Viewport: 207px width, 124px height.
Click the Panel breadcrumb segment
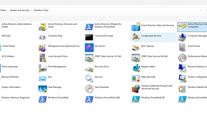[x=3, y=10]
